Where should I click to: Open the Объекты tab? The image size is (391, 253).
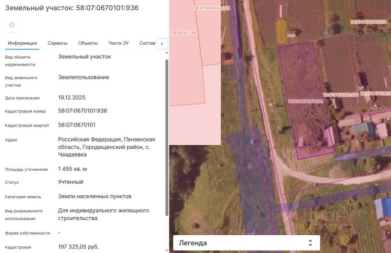point(88,43)
